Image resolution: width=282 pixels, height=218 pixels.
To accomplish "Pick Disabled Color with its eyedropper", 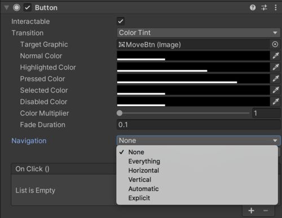I will point(276,102).
